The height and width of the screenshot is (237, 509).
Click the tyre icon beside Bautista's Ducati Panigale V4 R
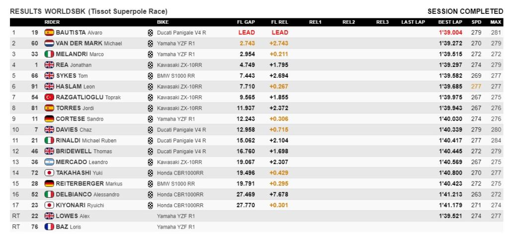150,33
